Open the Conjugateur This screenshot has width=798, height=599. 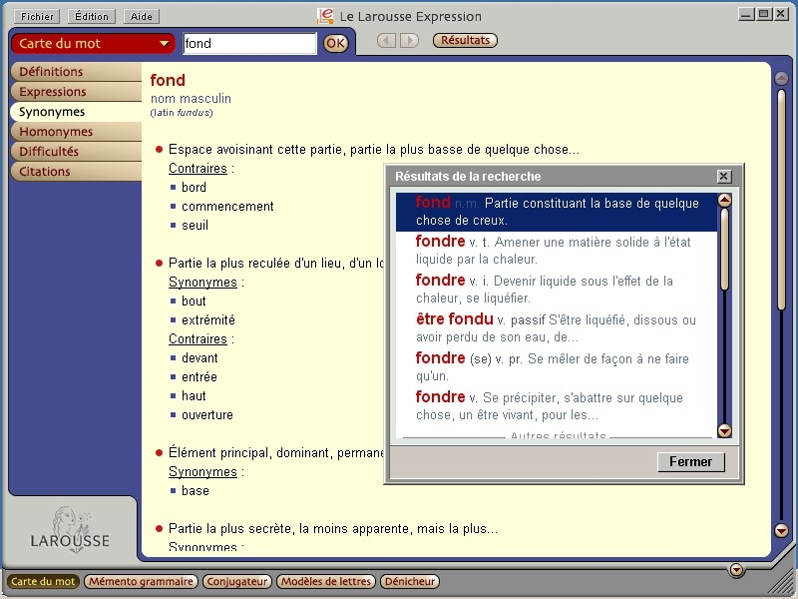coord(237,581)
